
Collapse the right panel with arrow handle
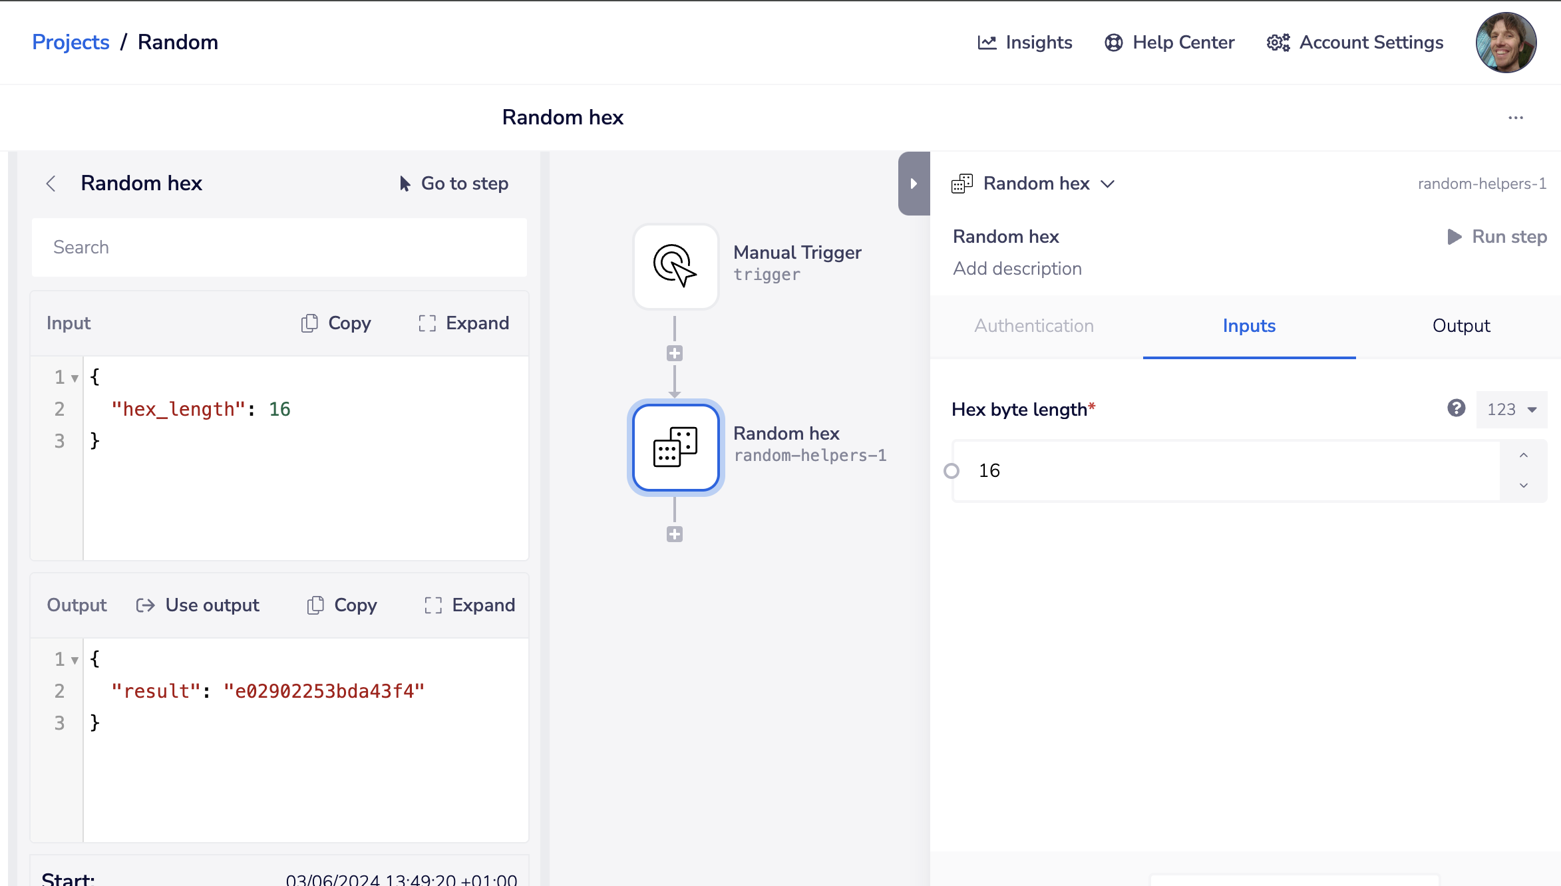(x=914, y=184)
